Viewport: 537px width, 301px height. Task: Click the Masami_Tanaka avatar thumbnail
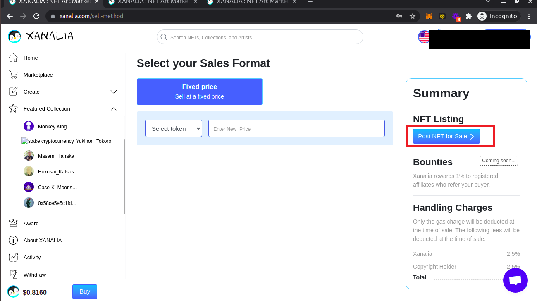[29, 156]
